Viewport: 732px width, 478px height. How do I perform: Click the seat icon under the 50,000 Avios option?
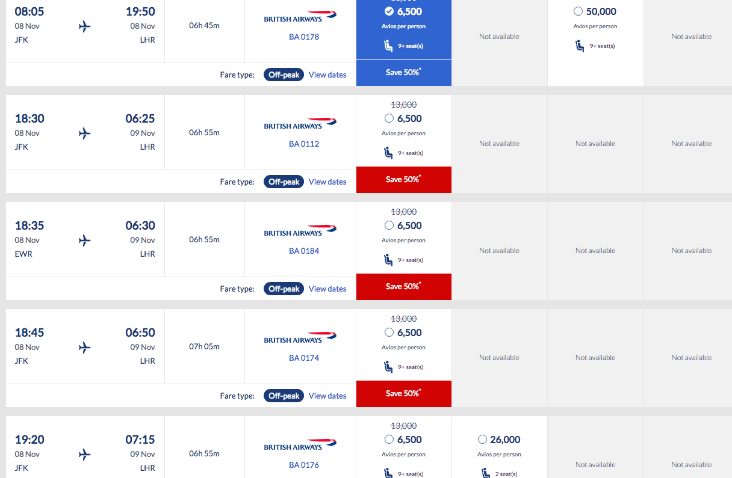580,46
